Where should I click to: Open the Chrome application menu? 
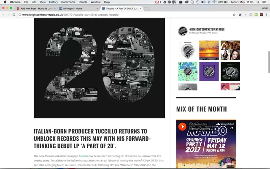pyautogui.click(x=15, y=2)
